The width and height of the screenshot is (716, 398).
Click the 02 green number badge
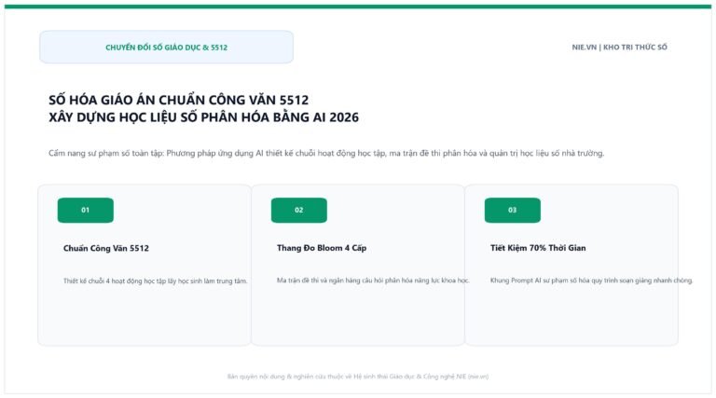[x=299, y=210]
